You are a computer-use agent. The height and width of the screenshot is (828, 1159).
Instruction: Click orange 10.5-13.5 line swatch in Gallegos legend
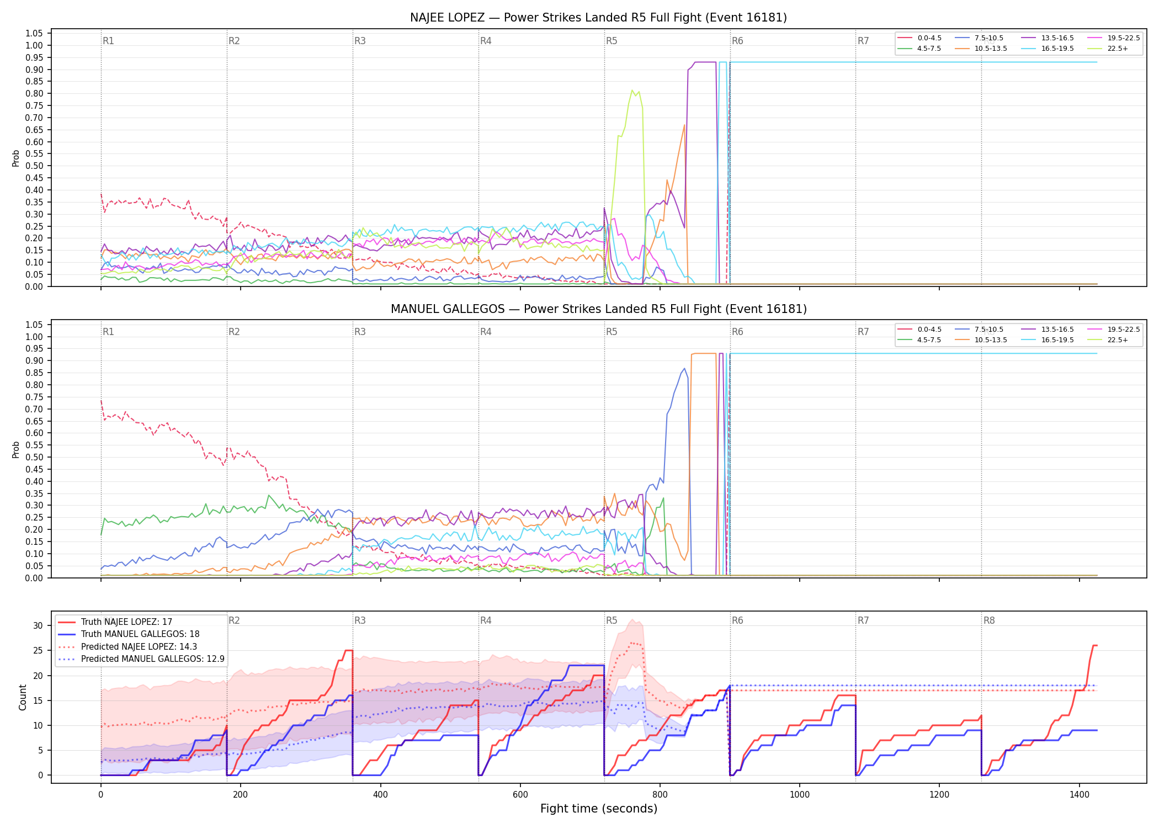pos(962,340)
